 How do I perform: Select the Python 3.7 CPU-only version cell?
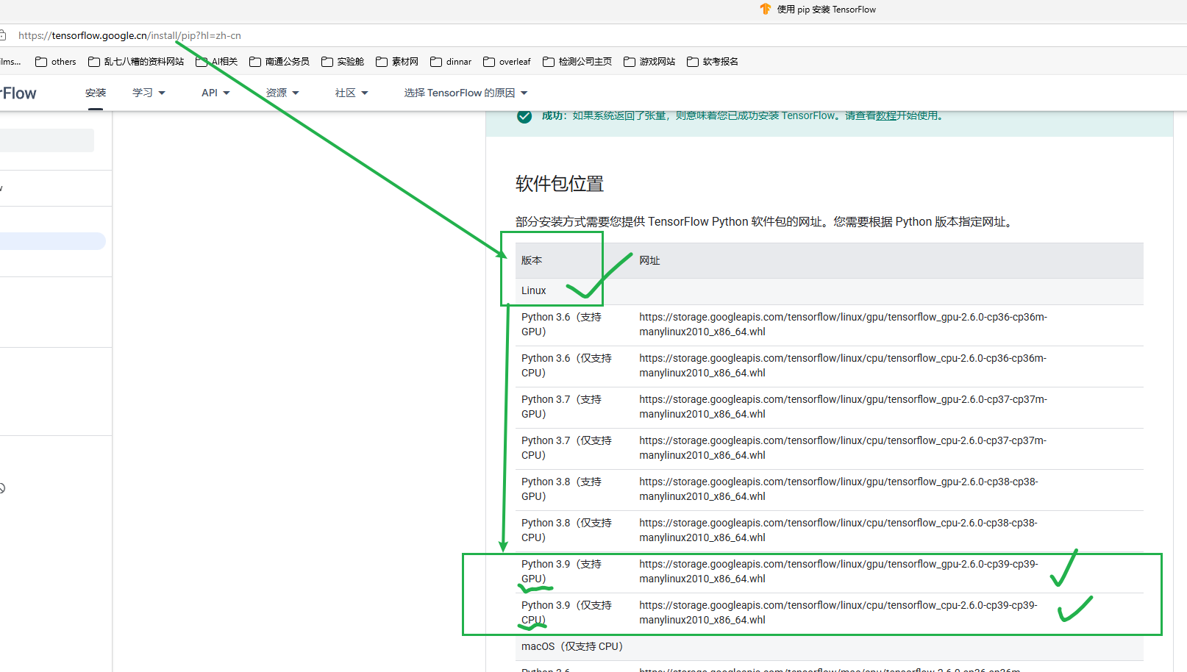(574, 448)
